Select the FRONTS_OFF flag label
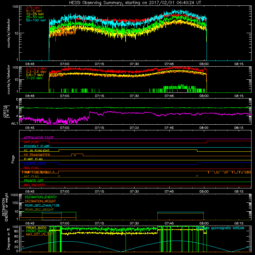 coord(34,181)
